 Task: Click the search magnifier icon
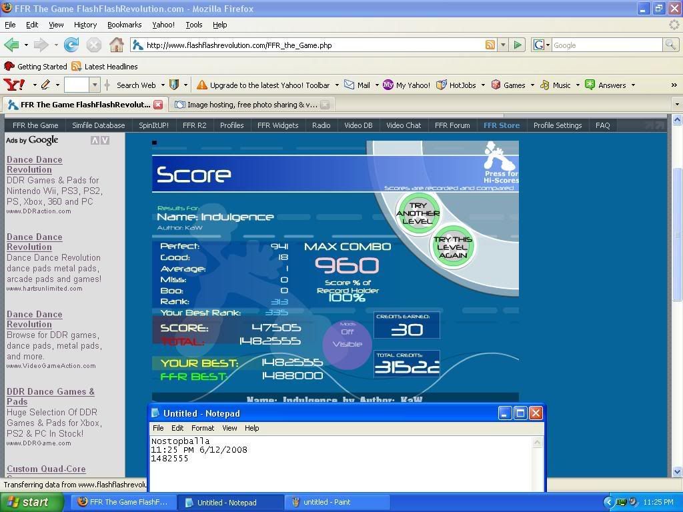tap(670, 45)
